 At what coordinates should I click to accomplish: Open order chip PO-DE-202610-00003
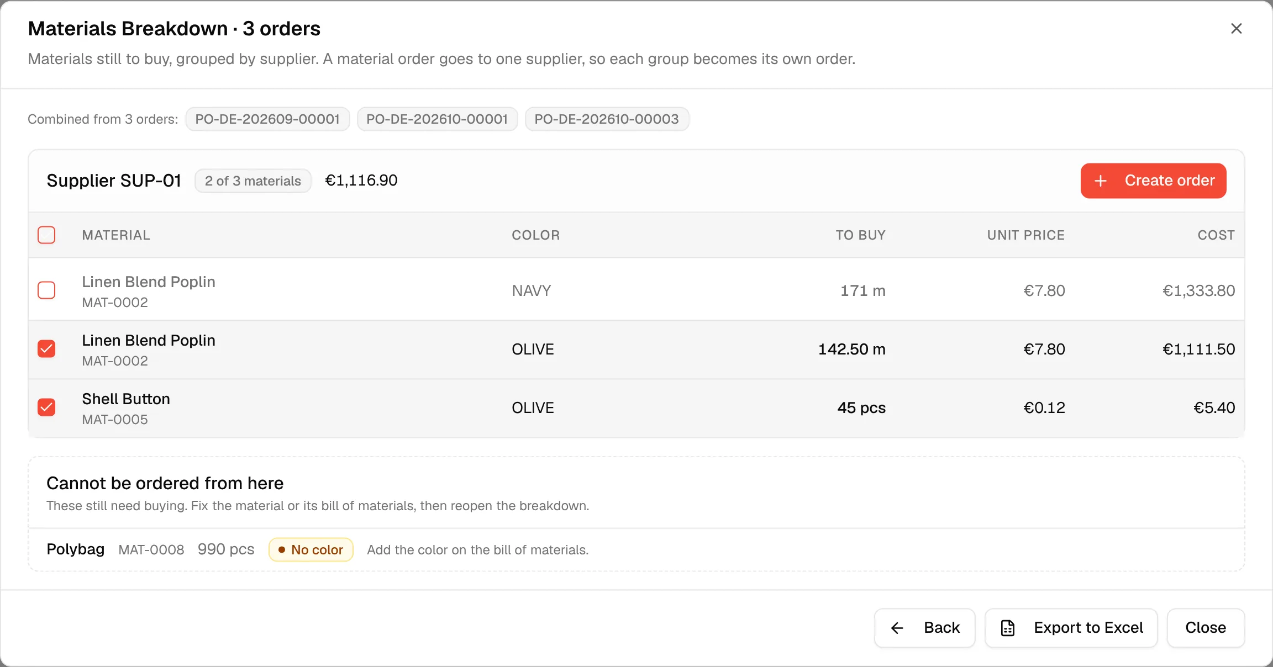[607, 119]
